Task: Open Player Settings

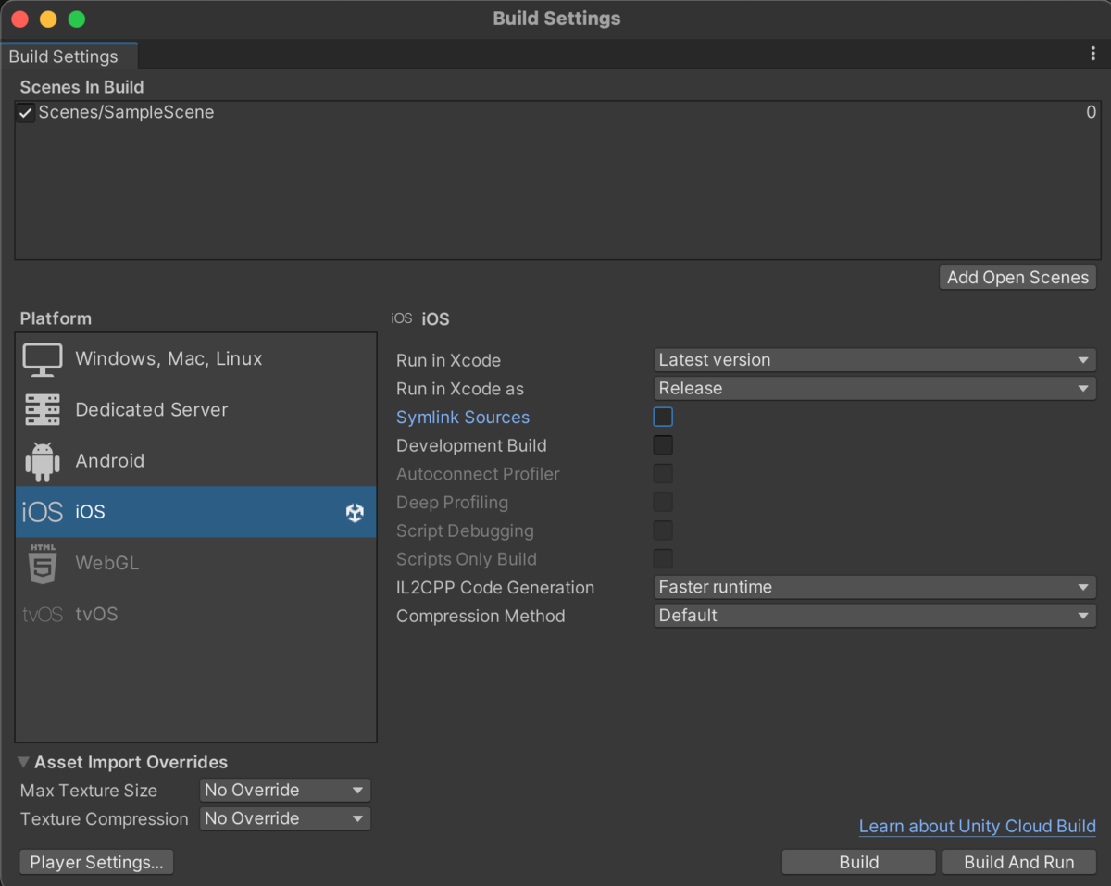Action: pyautogui.click(x=96, y=863)
